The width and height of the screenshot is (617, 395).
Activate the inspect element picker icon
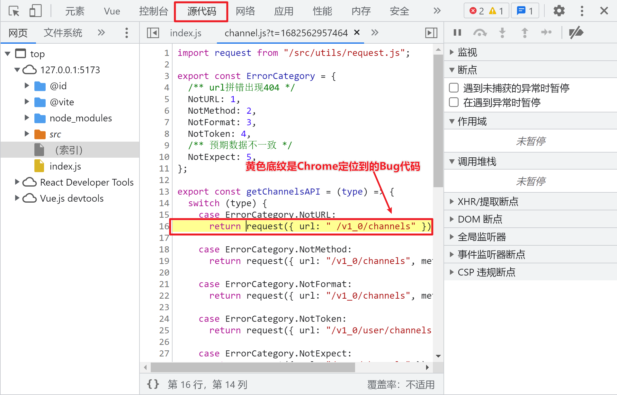[x=14, y=11]
